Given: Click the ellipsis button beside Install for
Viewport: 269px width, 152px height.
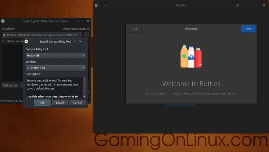Looking at the screenshot, I should (x=86, y=35).
